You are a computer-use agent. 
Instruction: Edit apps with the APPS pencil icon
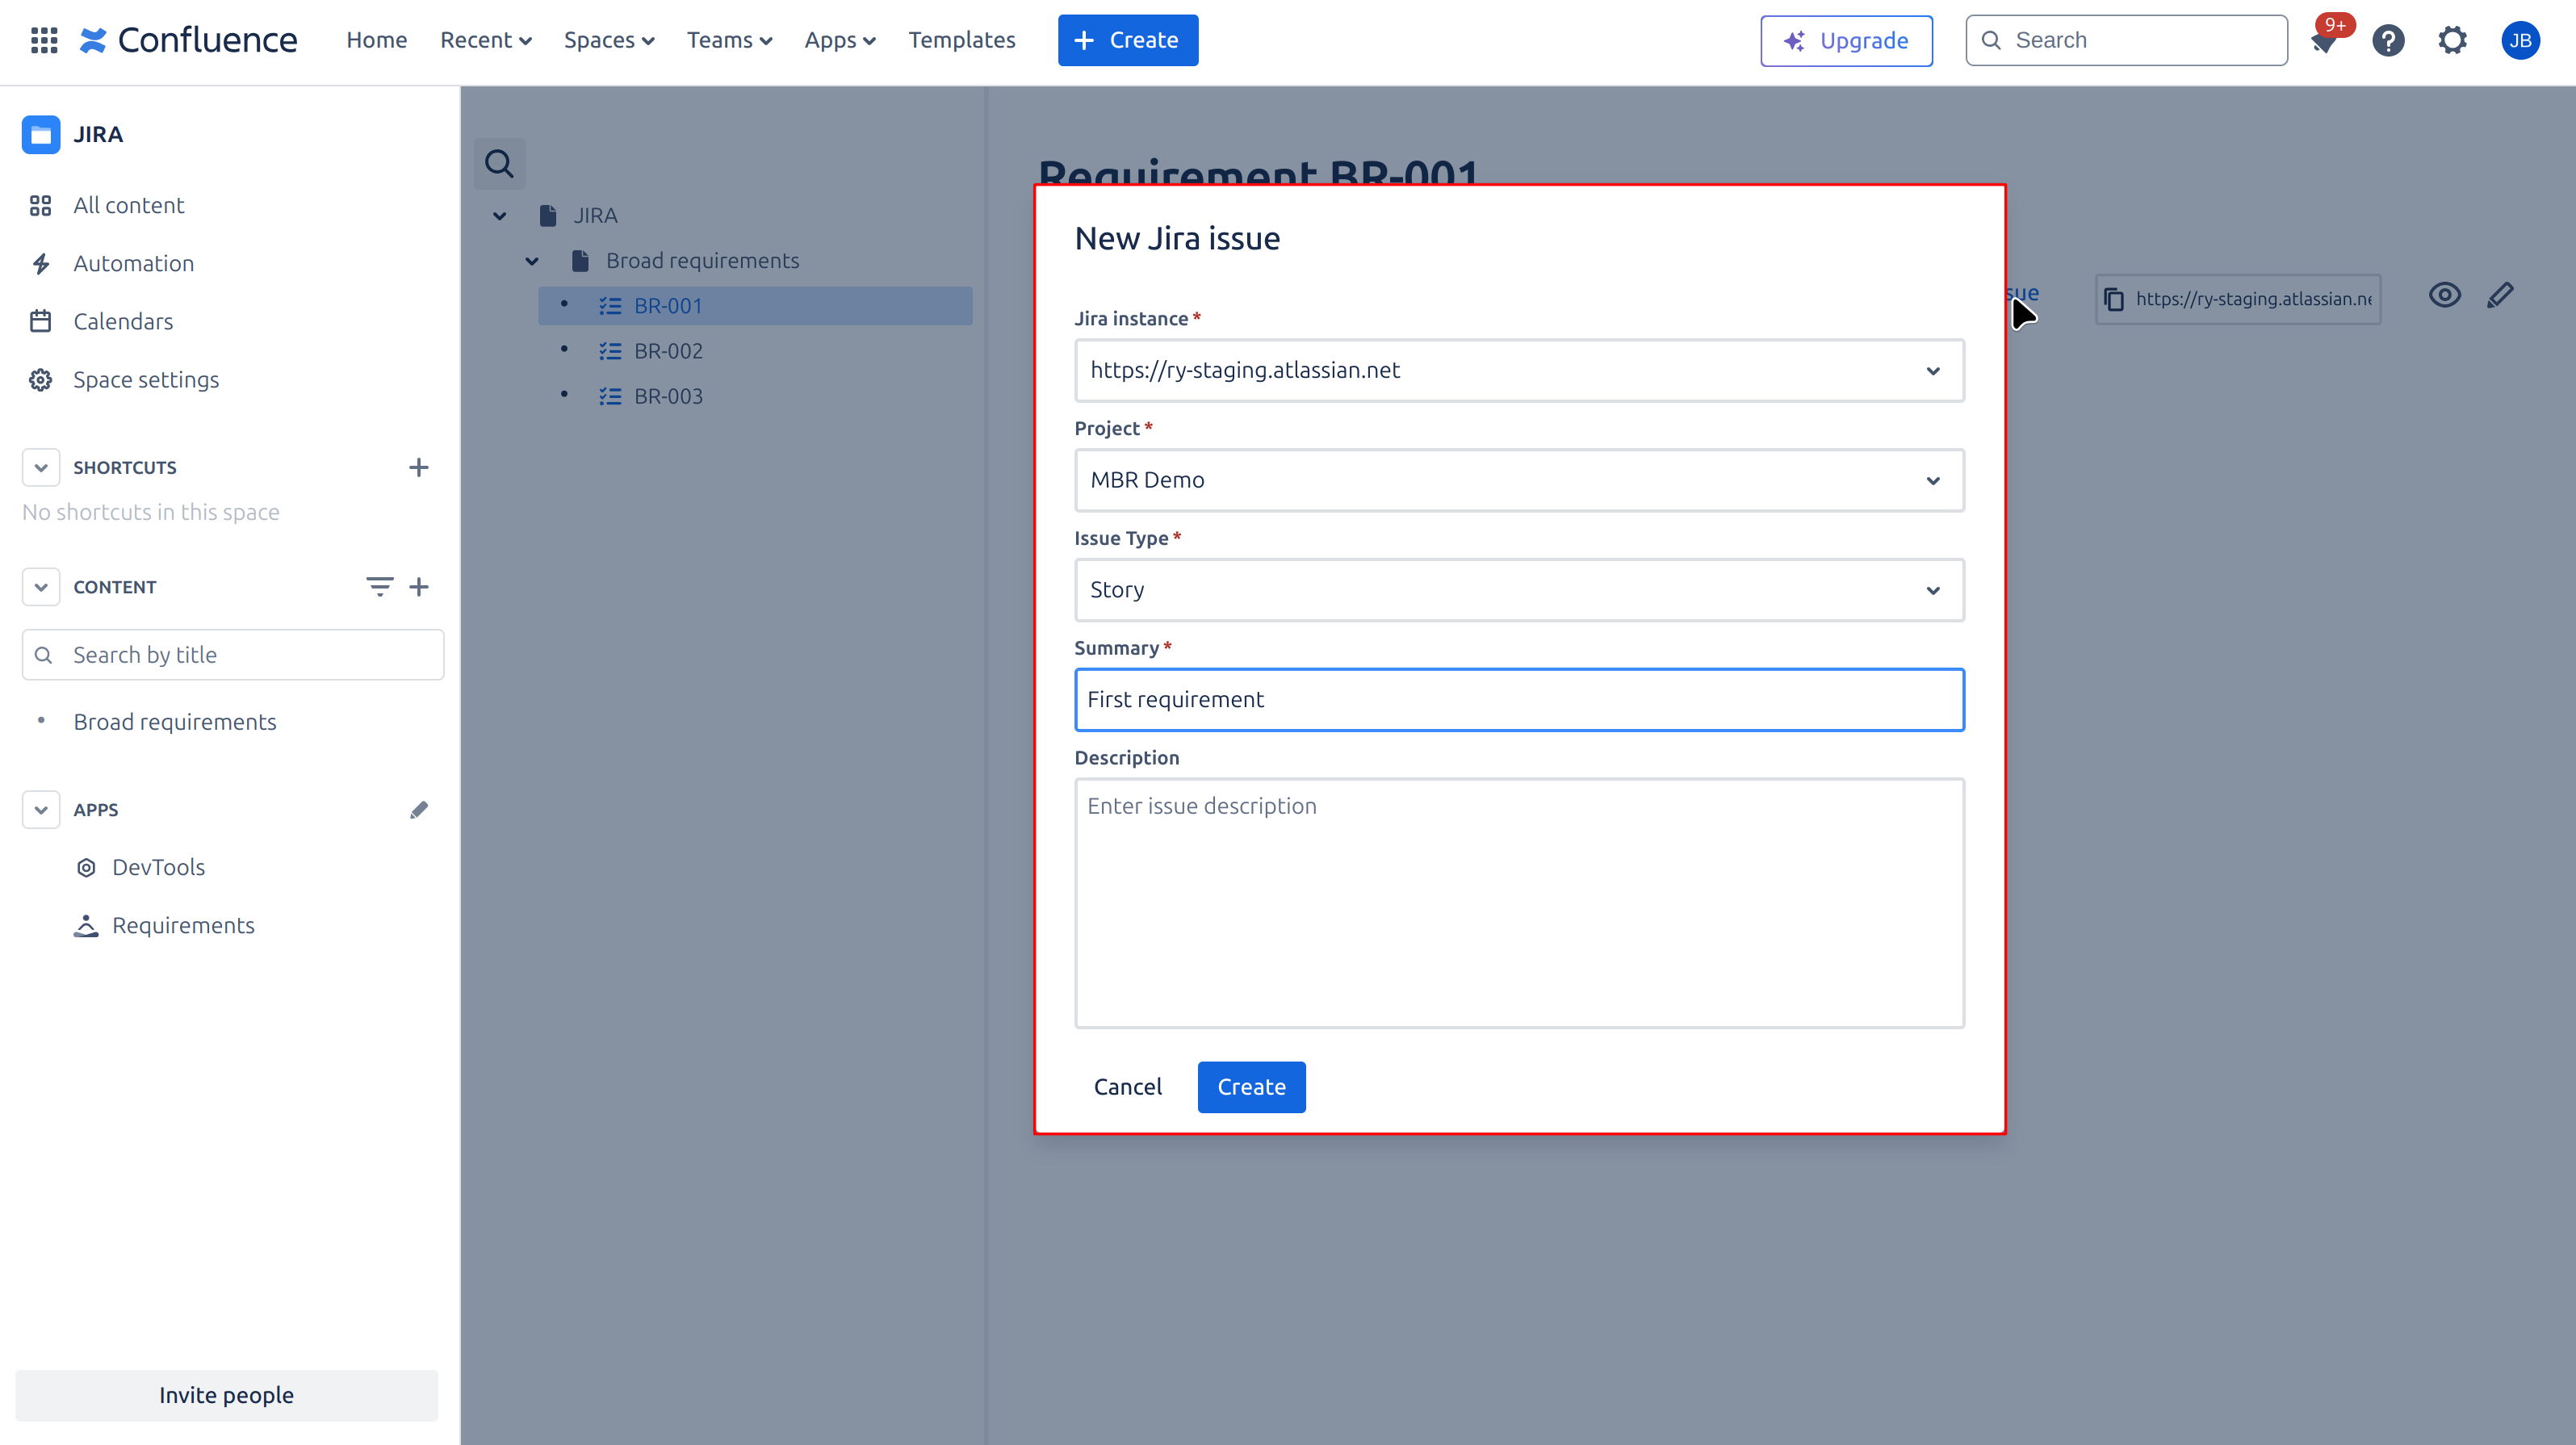point(419,809)
